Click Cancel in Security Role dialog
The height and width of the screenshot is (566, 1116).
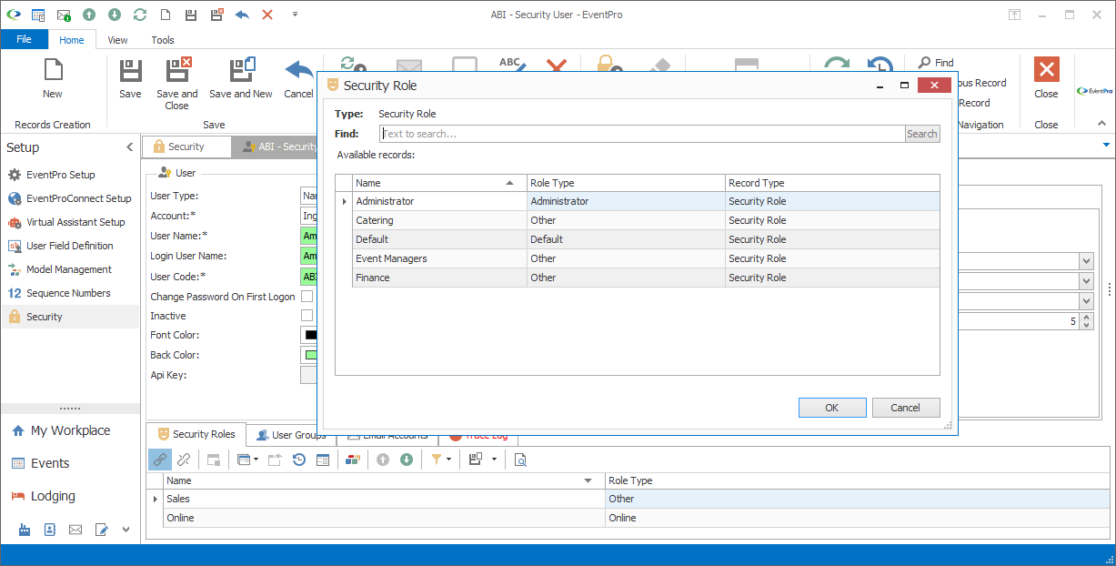(x=906, y=408)
